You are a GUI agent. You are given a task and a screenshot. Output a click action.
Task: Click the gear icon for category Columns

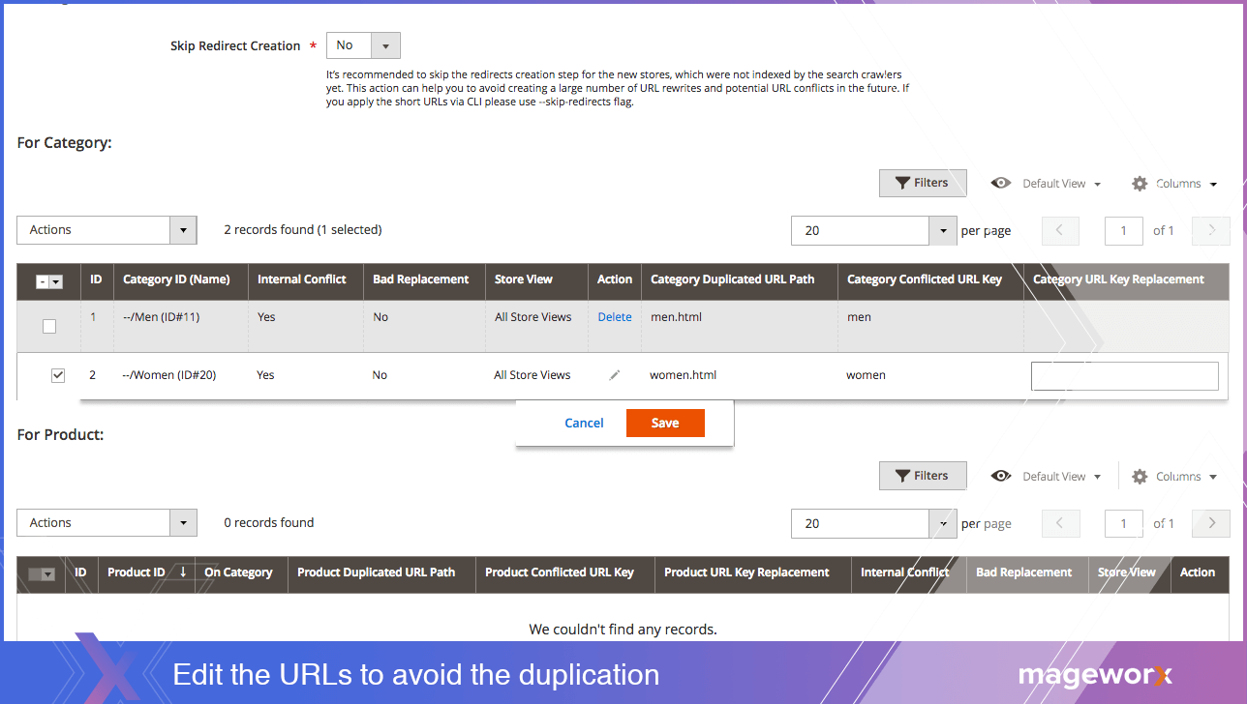click(x=1140, y=184)
